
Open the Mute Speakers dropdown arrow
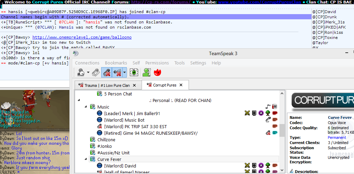tap(124, 72)
